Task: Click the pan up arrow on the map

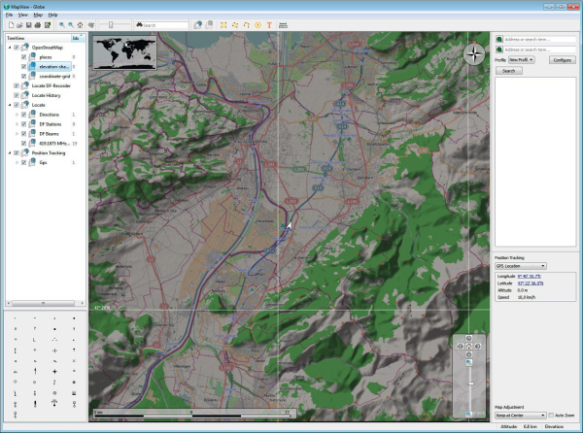Action: click(x=468, y=340)
